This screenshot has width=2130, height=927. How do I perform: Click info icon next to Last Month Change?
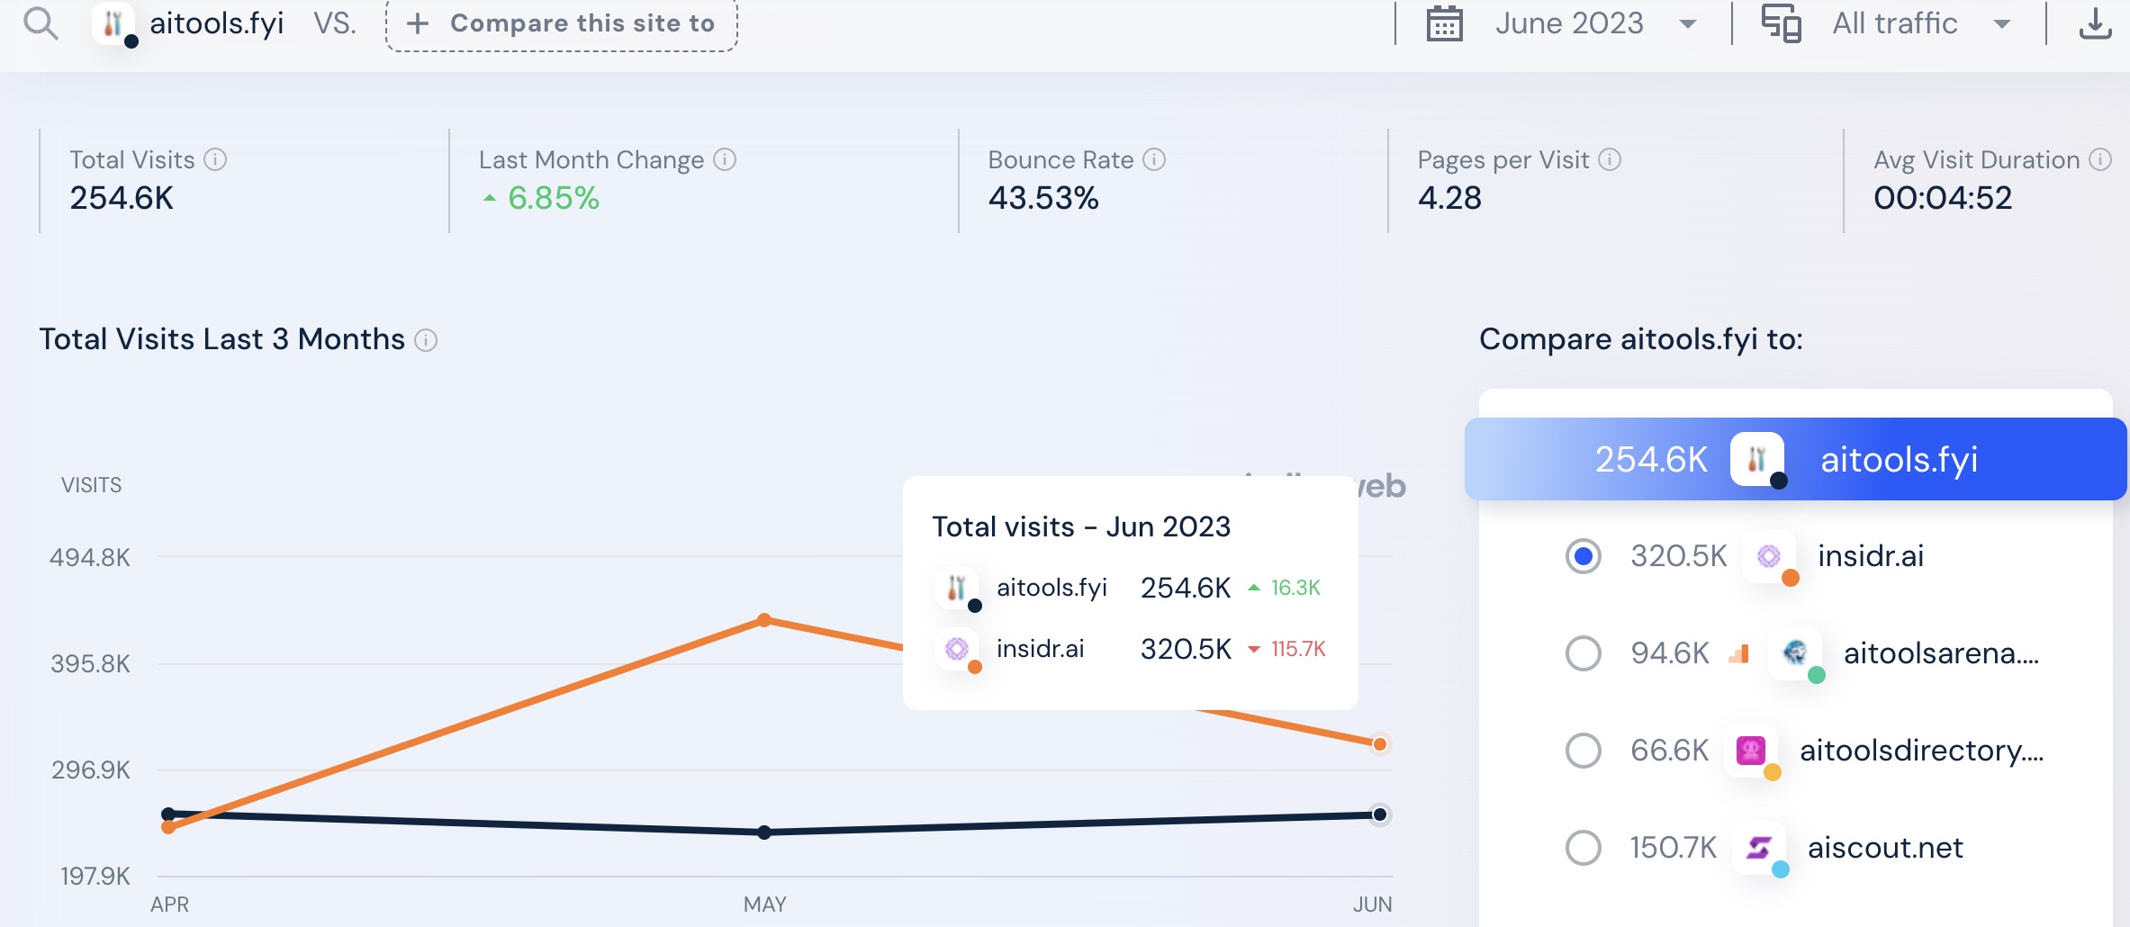coord(725,159)
